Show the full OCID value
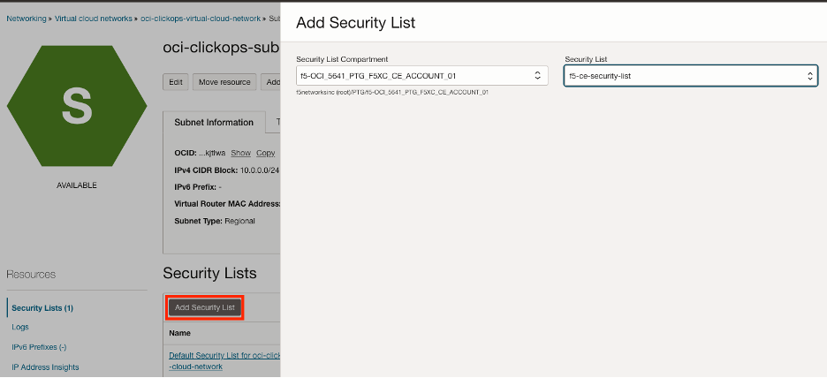 pos(240,153)
